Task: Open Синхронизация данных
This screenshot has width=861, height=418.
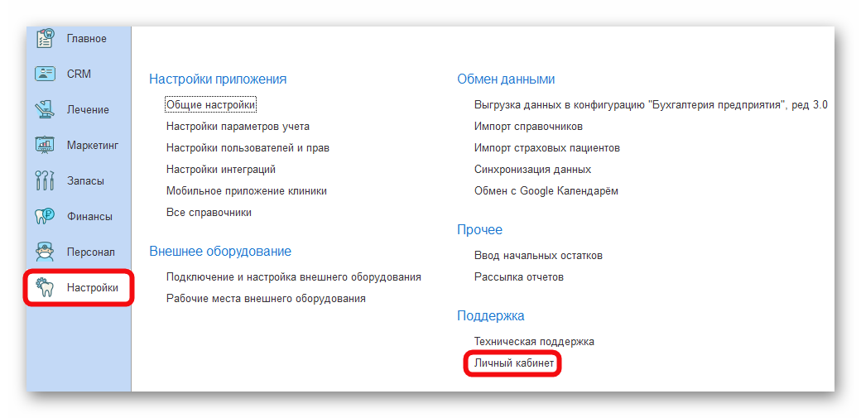Action: (532, 169)
